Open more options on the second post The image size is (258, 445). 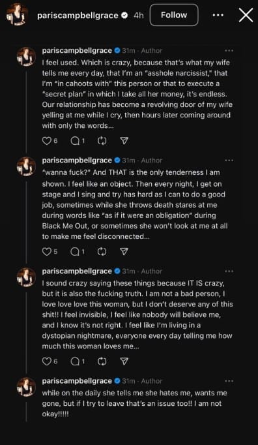pyautogui.click(x=229, y=161)
